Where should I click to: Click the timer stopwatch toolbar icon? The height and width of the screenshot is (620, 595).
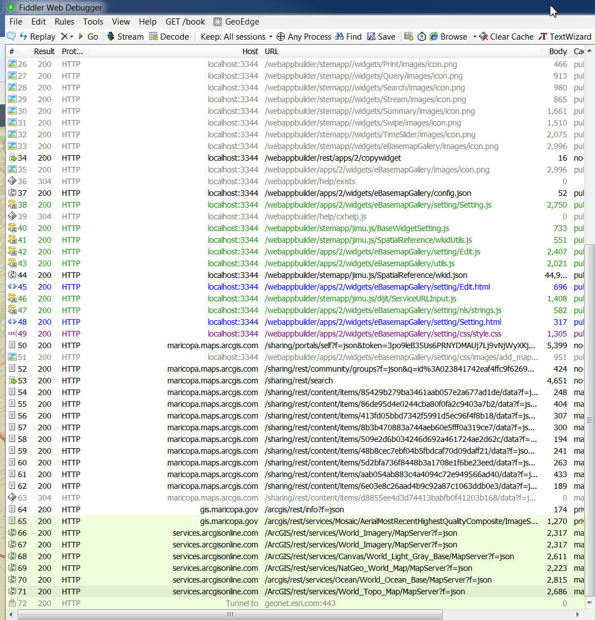click(x=422, y=36)
